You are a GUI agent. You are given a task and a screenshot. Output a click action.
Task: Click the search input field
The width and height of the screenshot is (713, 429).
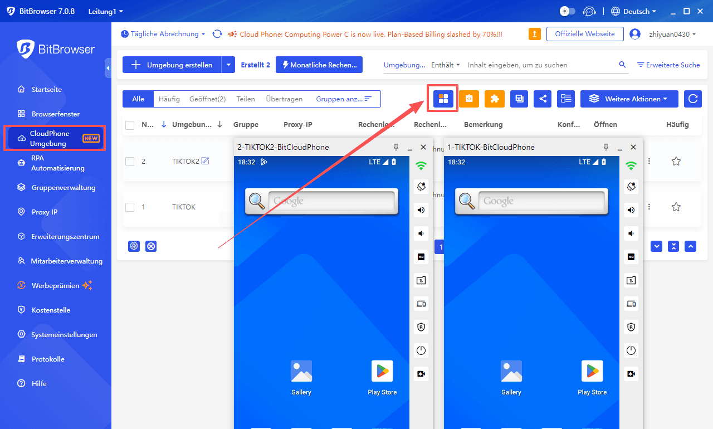540,65
